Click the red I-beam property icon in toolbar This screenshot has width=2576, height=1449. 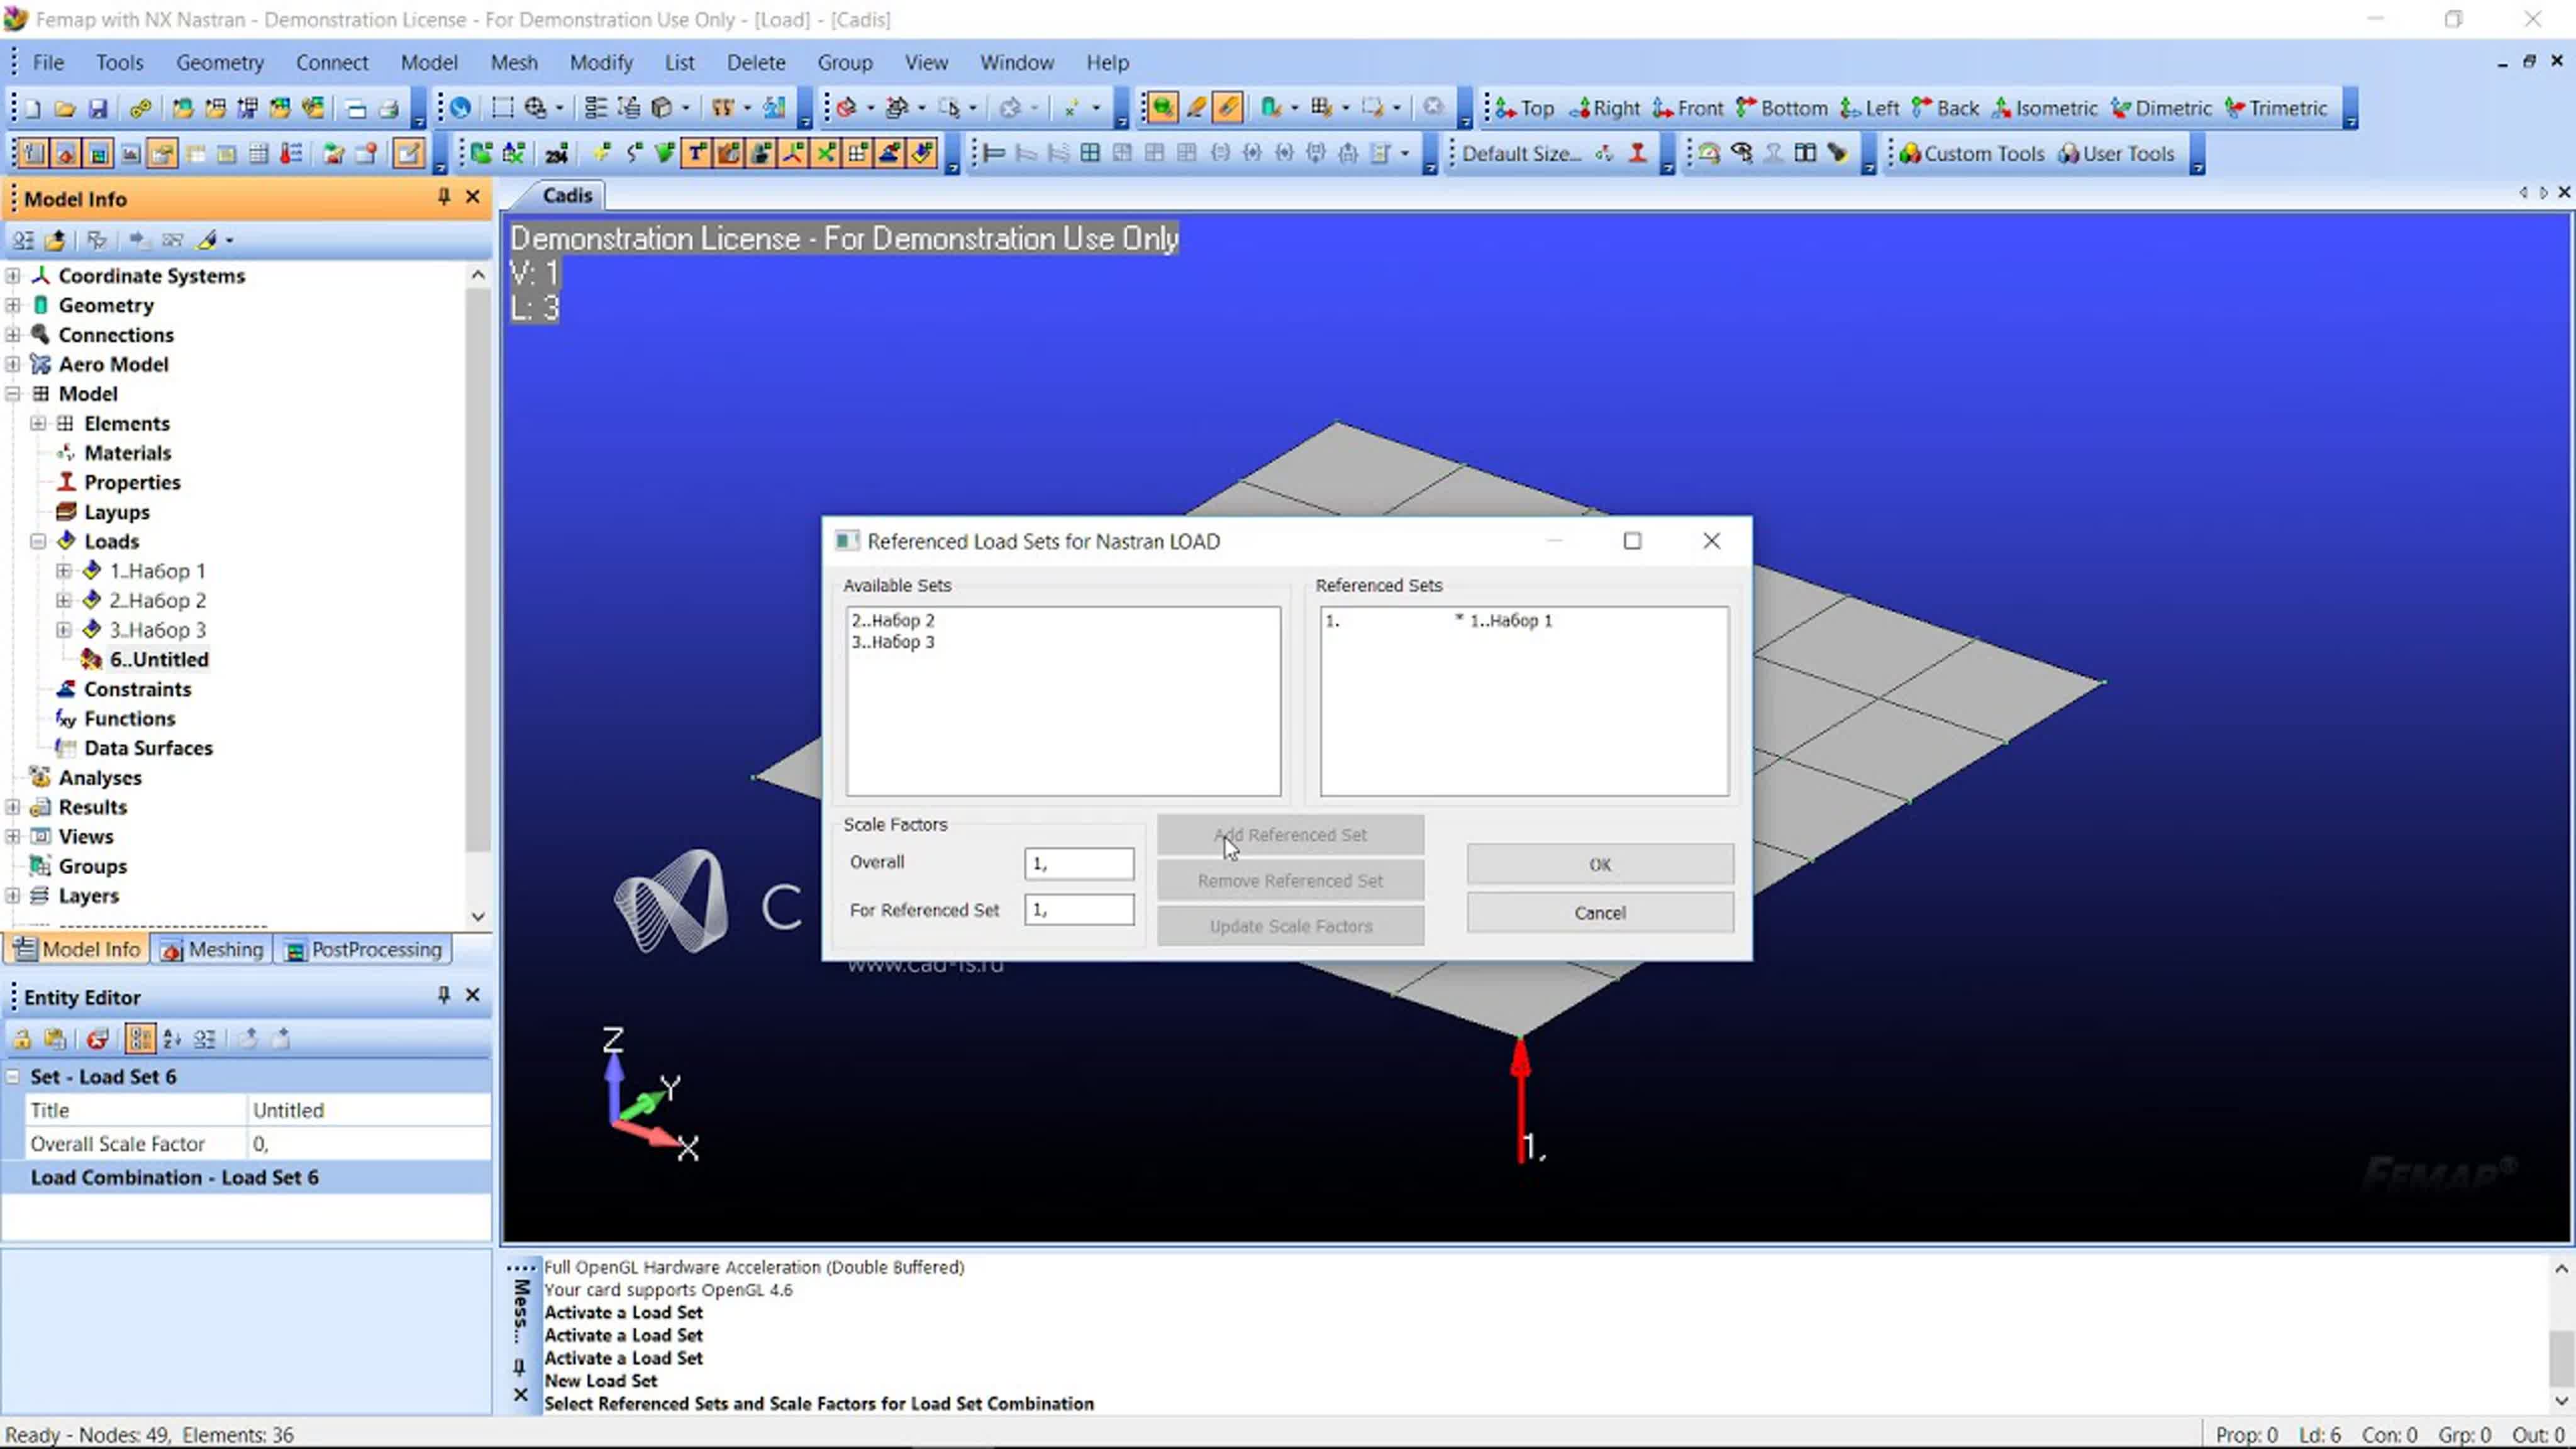click(x=1638, y=154)
